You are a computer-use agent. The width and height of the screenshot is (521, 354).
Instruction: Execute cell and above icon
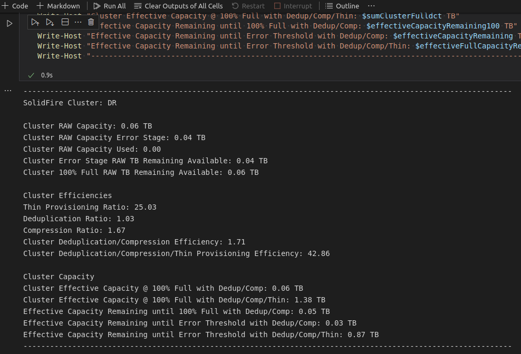click(x=35, y=22)
